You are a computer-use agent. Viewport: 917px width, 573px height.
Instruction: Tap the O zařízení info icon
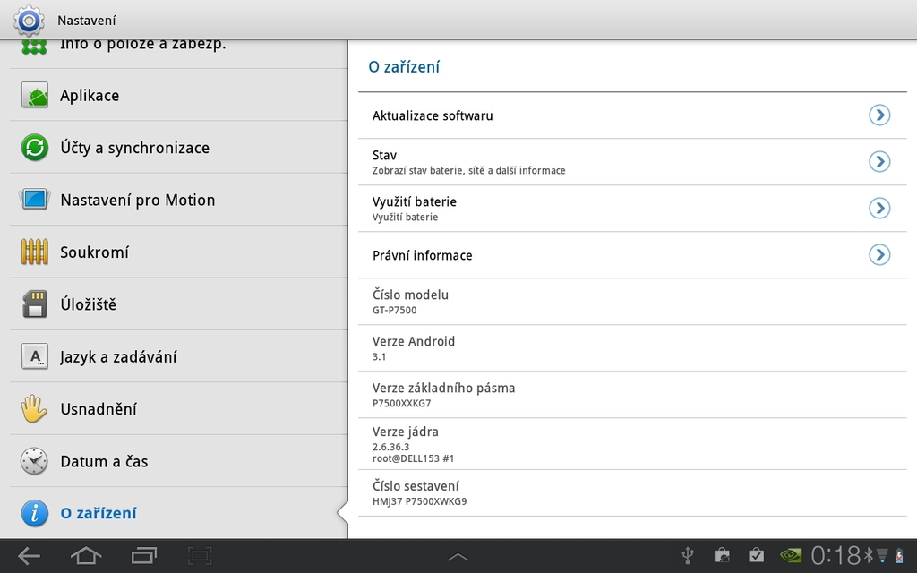[x=34, y=513]
